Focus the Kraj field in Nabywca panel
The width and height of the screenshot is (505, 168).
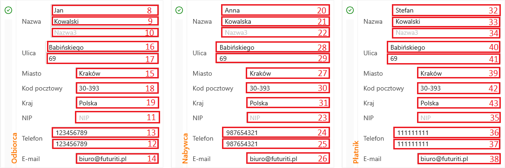[288, 103]
